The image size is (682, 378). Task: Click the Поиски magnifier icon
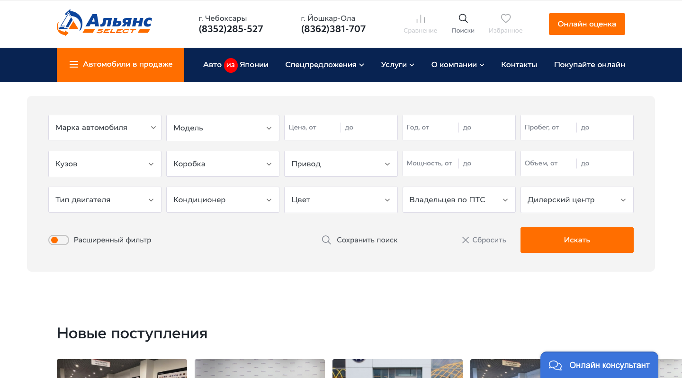(463, 18)
